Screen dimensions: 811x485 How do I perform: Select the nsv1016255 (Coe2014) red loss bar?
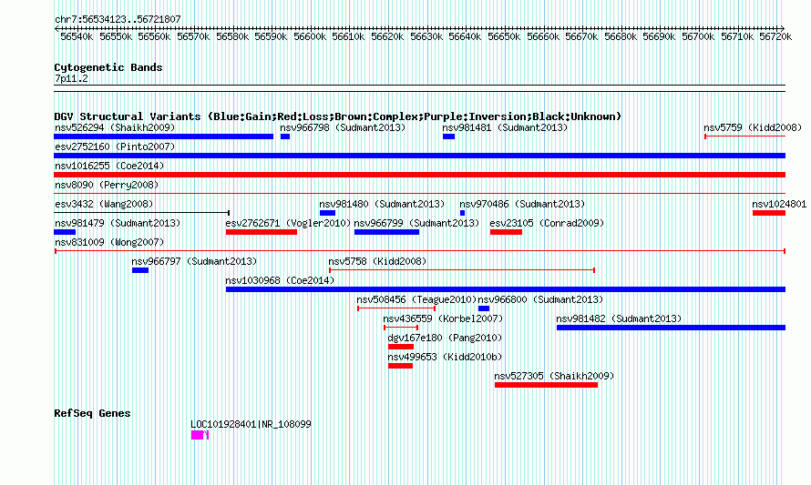[419, 175]
